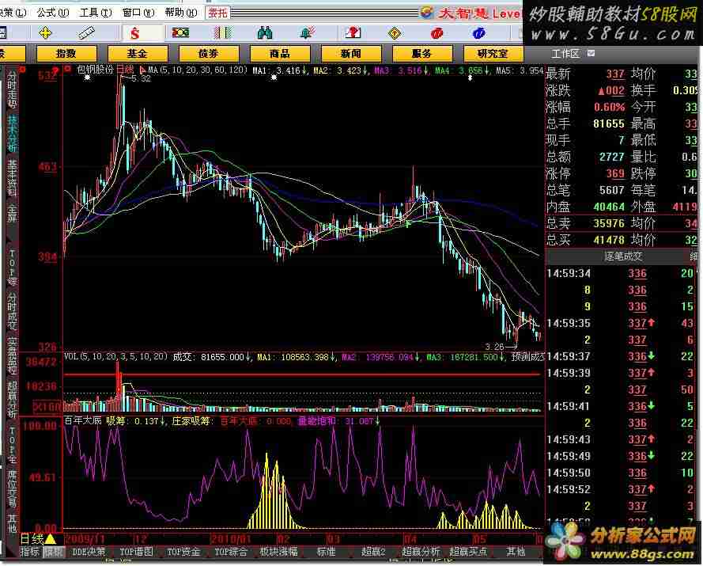Click the Dazhihui logo icon in title area
Image resolution: width=703 pixels, height=566 pixels.
[427, 12]
